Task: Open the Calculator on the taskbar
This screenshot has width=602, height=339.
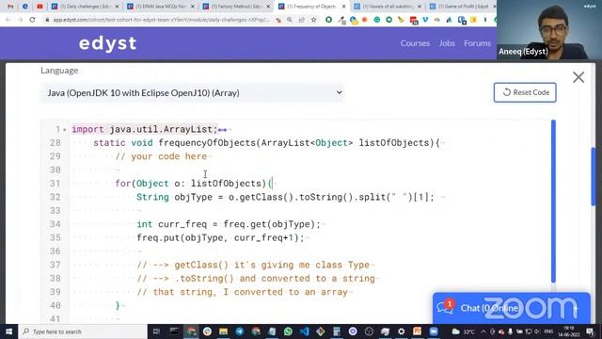Action: pyautogui.click(x=337, y=331)
